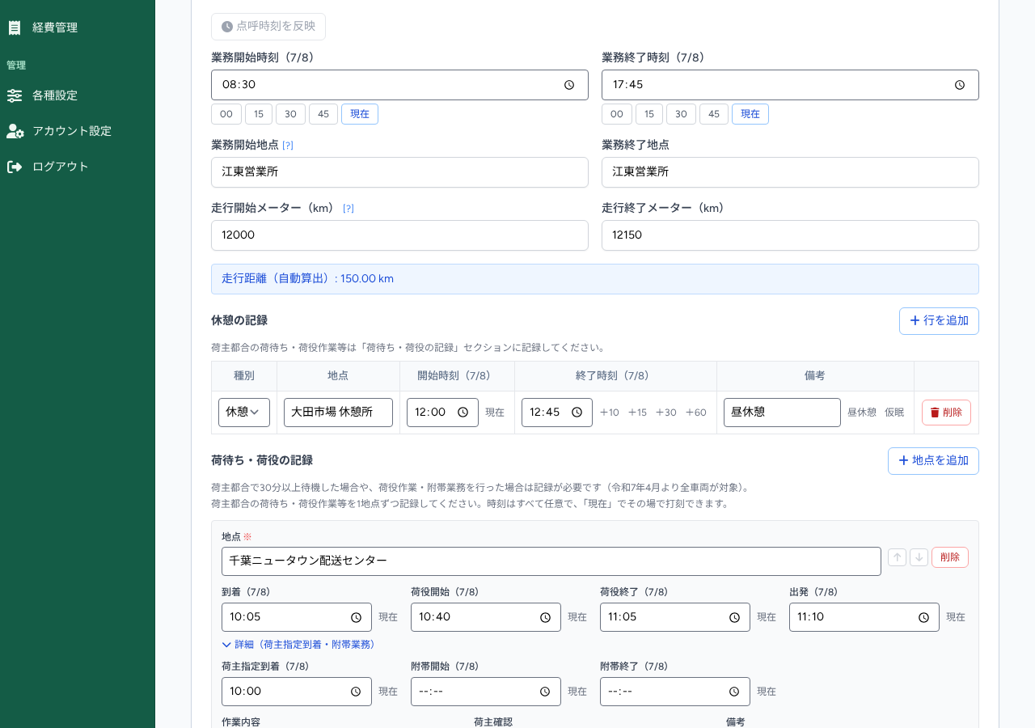Open the 休憩 type dropdown

244,413
